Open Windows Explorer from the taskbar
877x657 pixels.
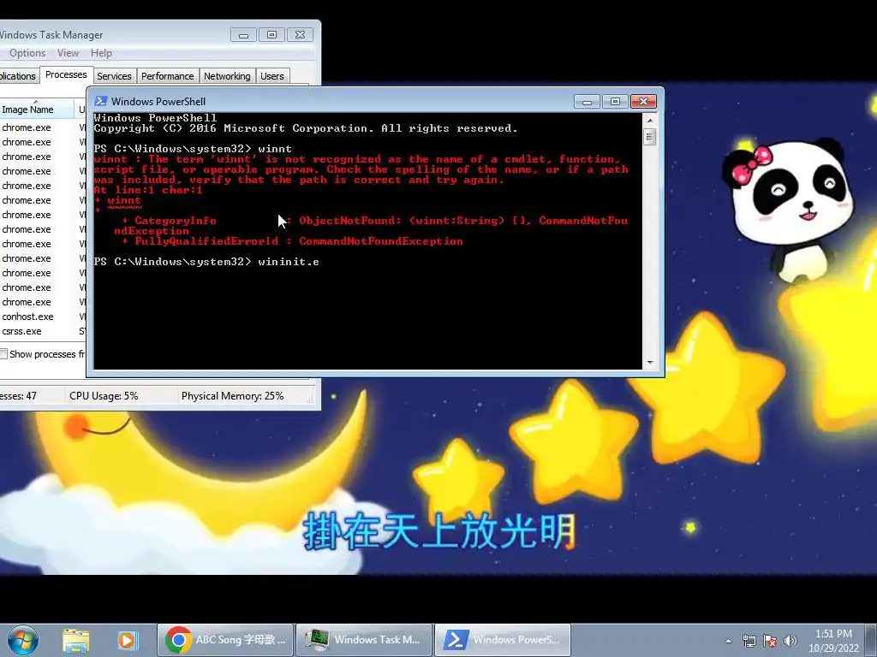(x=76, y=640)
